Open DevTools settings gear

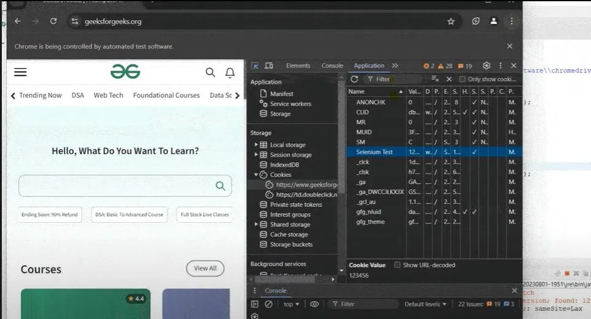[487, 66]
